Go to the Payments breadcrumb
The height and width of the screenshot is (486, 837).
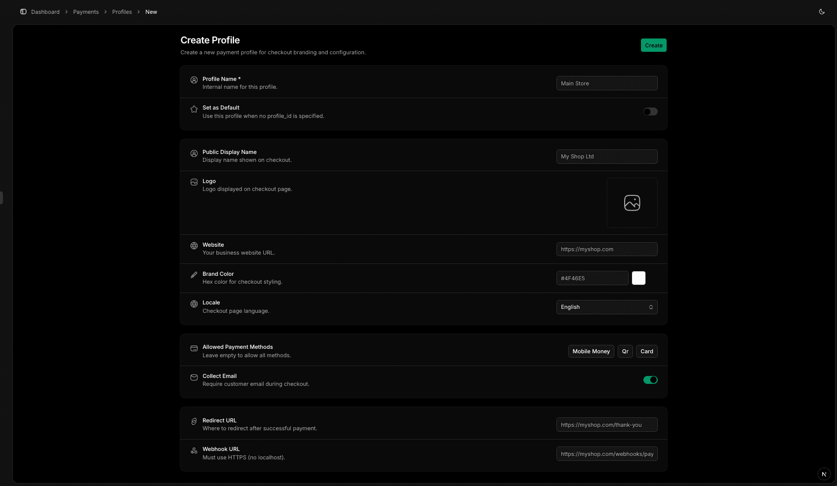point(86,12)
